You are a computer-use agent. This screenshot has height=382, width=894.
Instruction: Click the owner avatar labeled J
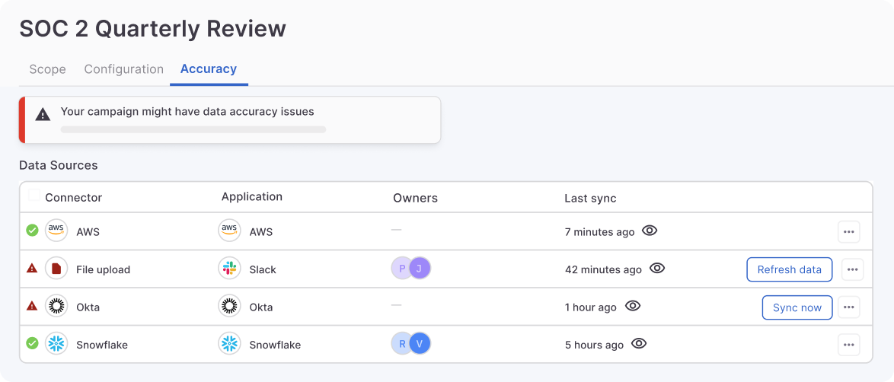[420, 269]
